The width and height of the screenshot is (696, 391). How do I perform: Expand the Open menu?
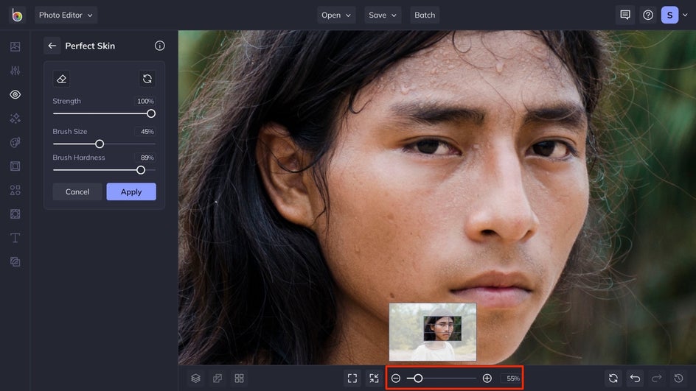[336, 15]
